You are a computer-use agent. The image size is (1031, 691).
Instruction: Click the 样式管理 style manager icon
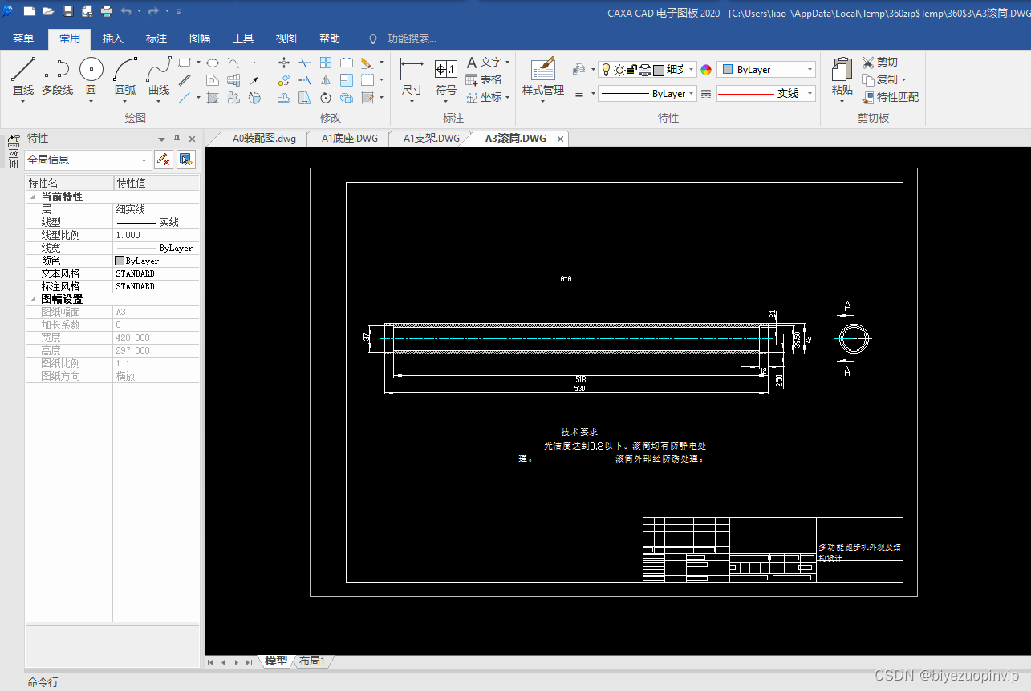click(x=543, y=68)
